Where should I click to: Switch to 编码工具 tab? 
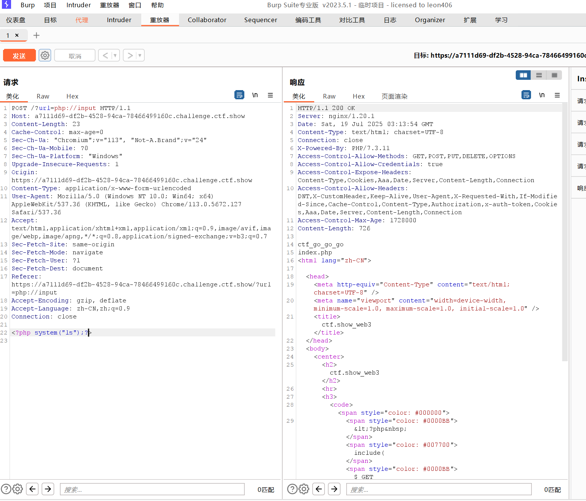[x=308, y=20]
